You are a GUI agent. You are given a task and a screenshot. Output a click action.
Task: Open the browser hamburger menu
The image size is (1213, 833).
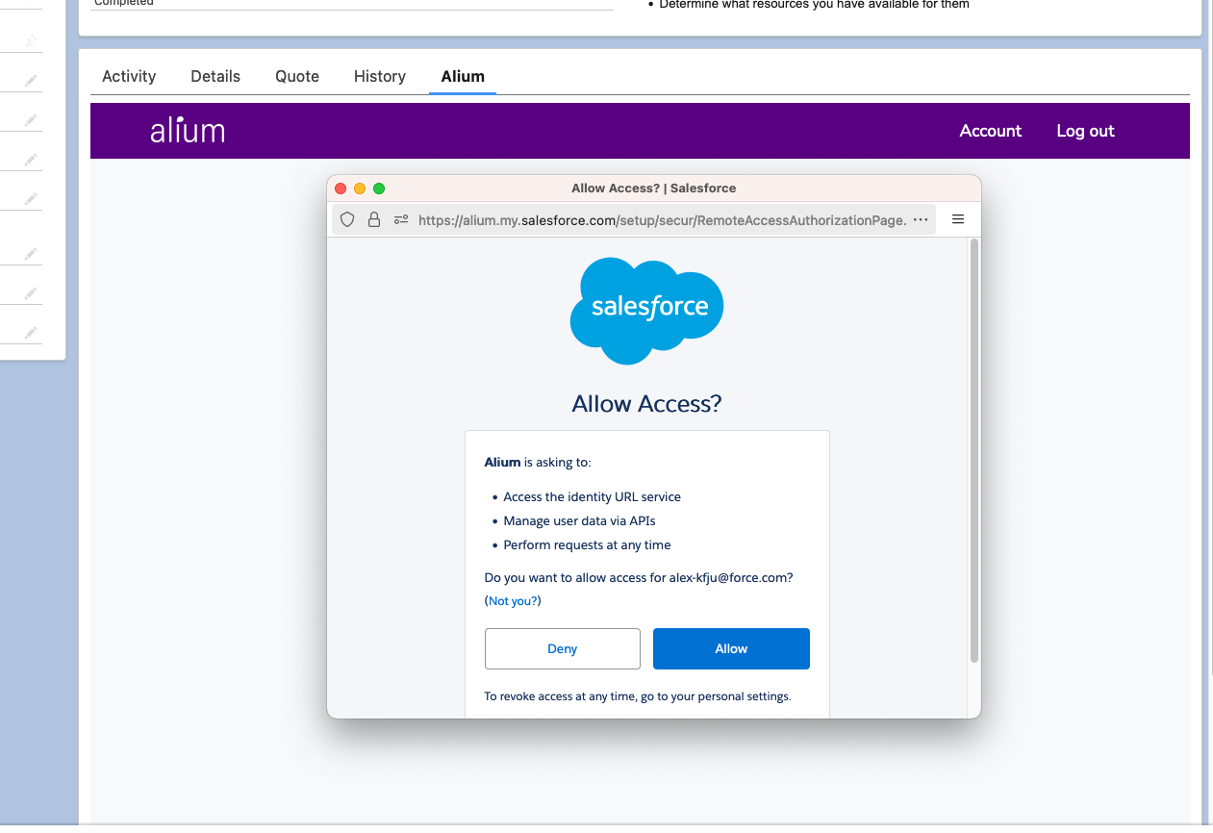[x=958, y=219]
